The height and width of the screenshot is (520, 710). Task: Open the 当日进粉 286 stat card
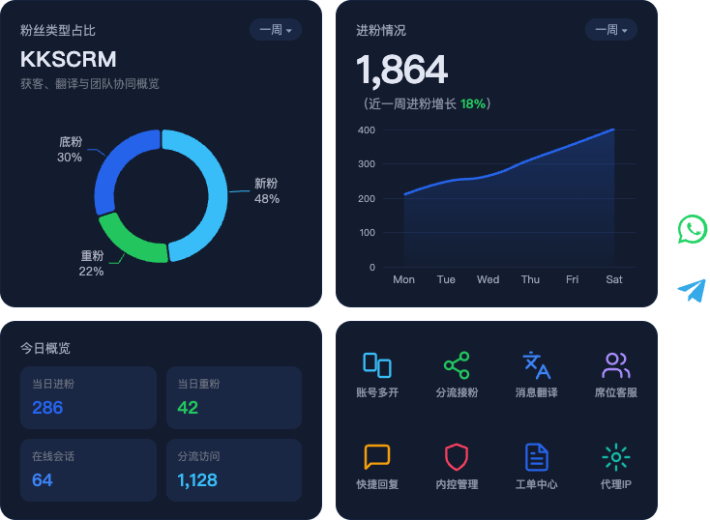point(88,397)
